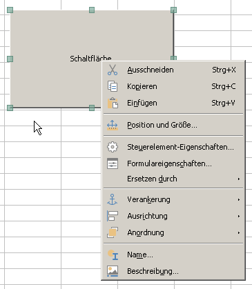252x289 pixels.
Task: Click the picture icon beside Beschreibung...
Action: coord(113,271)
